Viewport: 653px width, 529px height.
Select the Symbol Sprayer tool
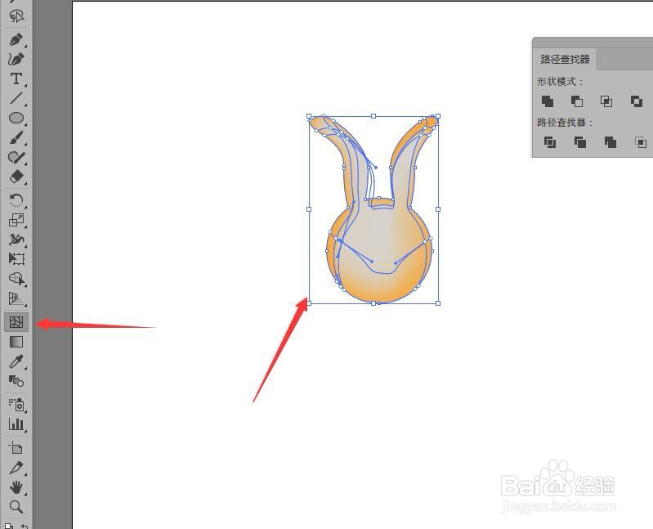coord(16,405)
